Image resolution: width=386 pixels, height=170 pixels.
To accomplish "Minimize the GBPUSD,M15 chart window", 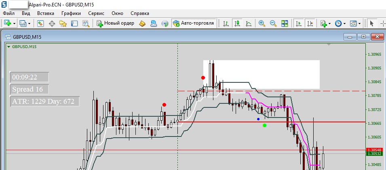I will pos(350,37).
